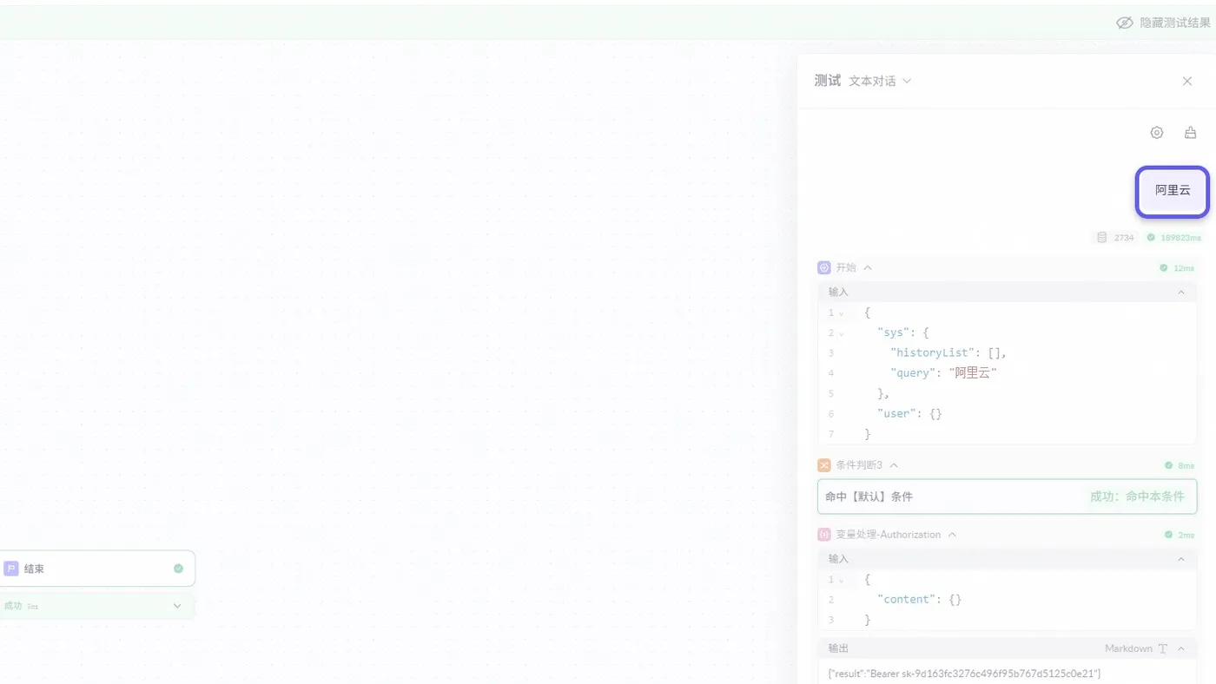Click the 结束 node on the canvas

point(97,569)
